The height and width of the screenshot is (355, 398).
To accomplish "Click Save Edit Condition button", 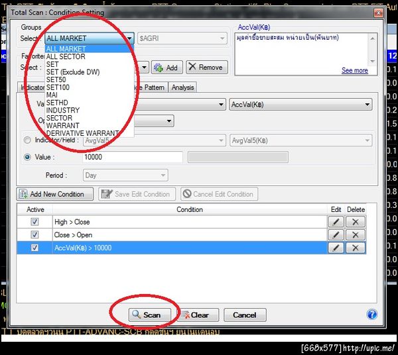I will click(x=137, y=194).
